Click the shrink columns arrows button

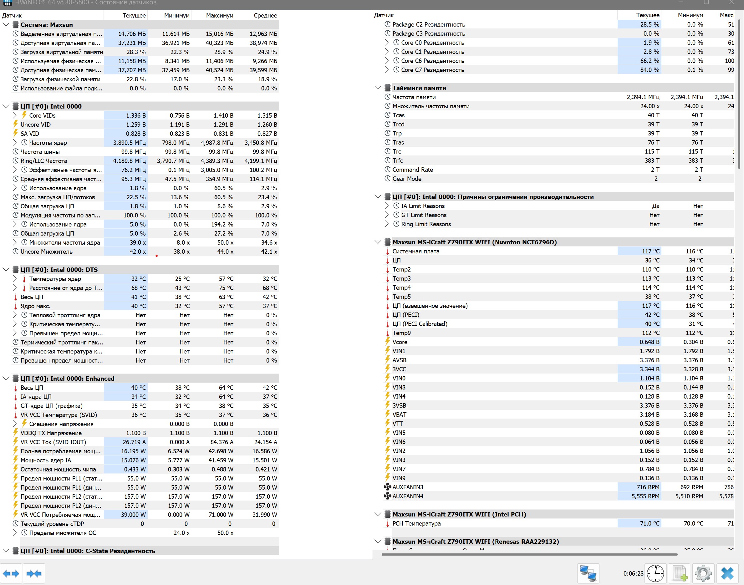tap(34, 573)
